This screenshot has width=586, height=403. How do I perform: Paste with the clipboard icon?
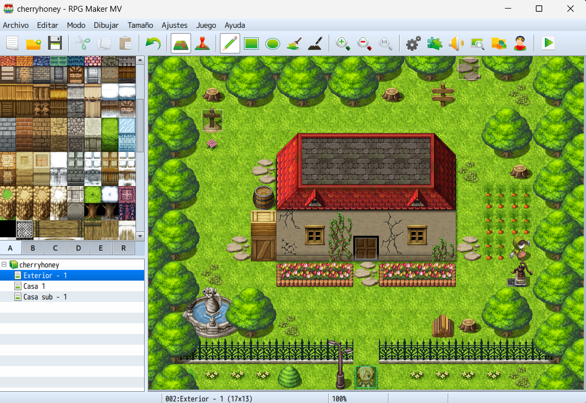click(x=125, y=43)
